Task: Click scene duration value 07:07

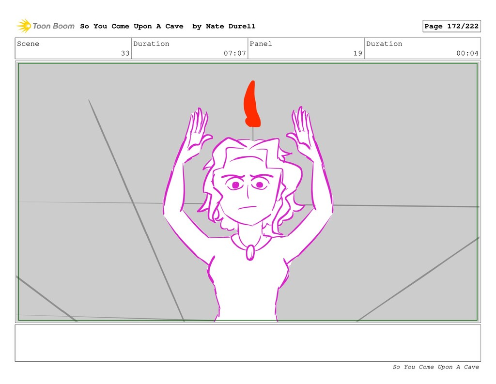Action: click(235, 53)
